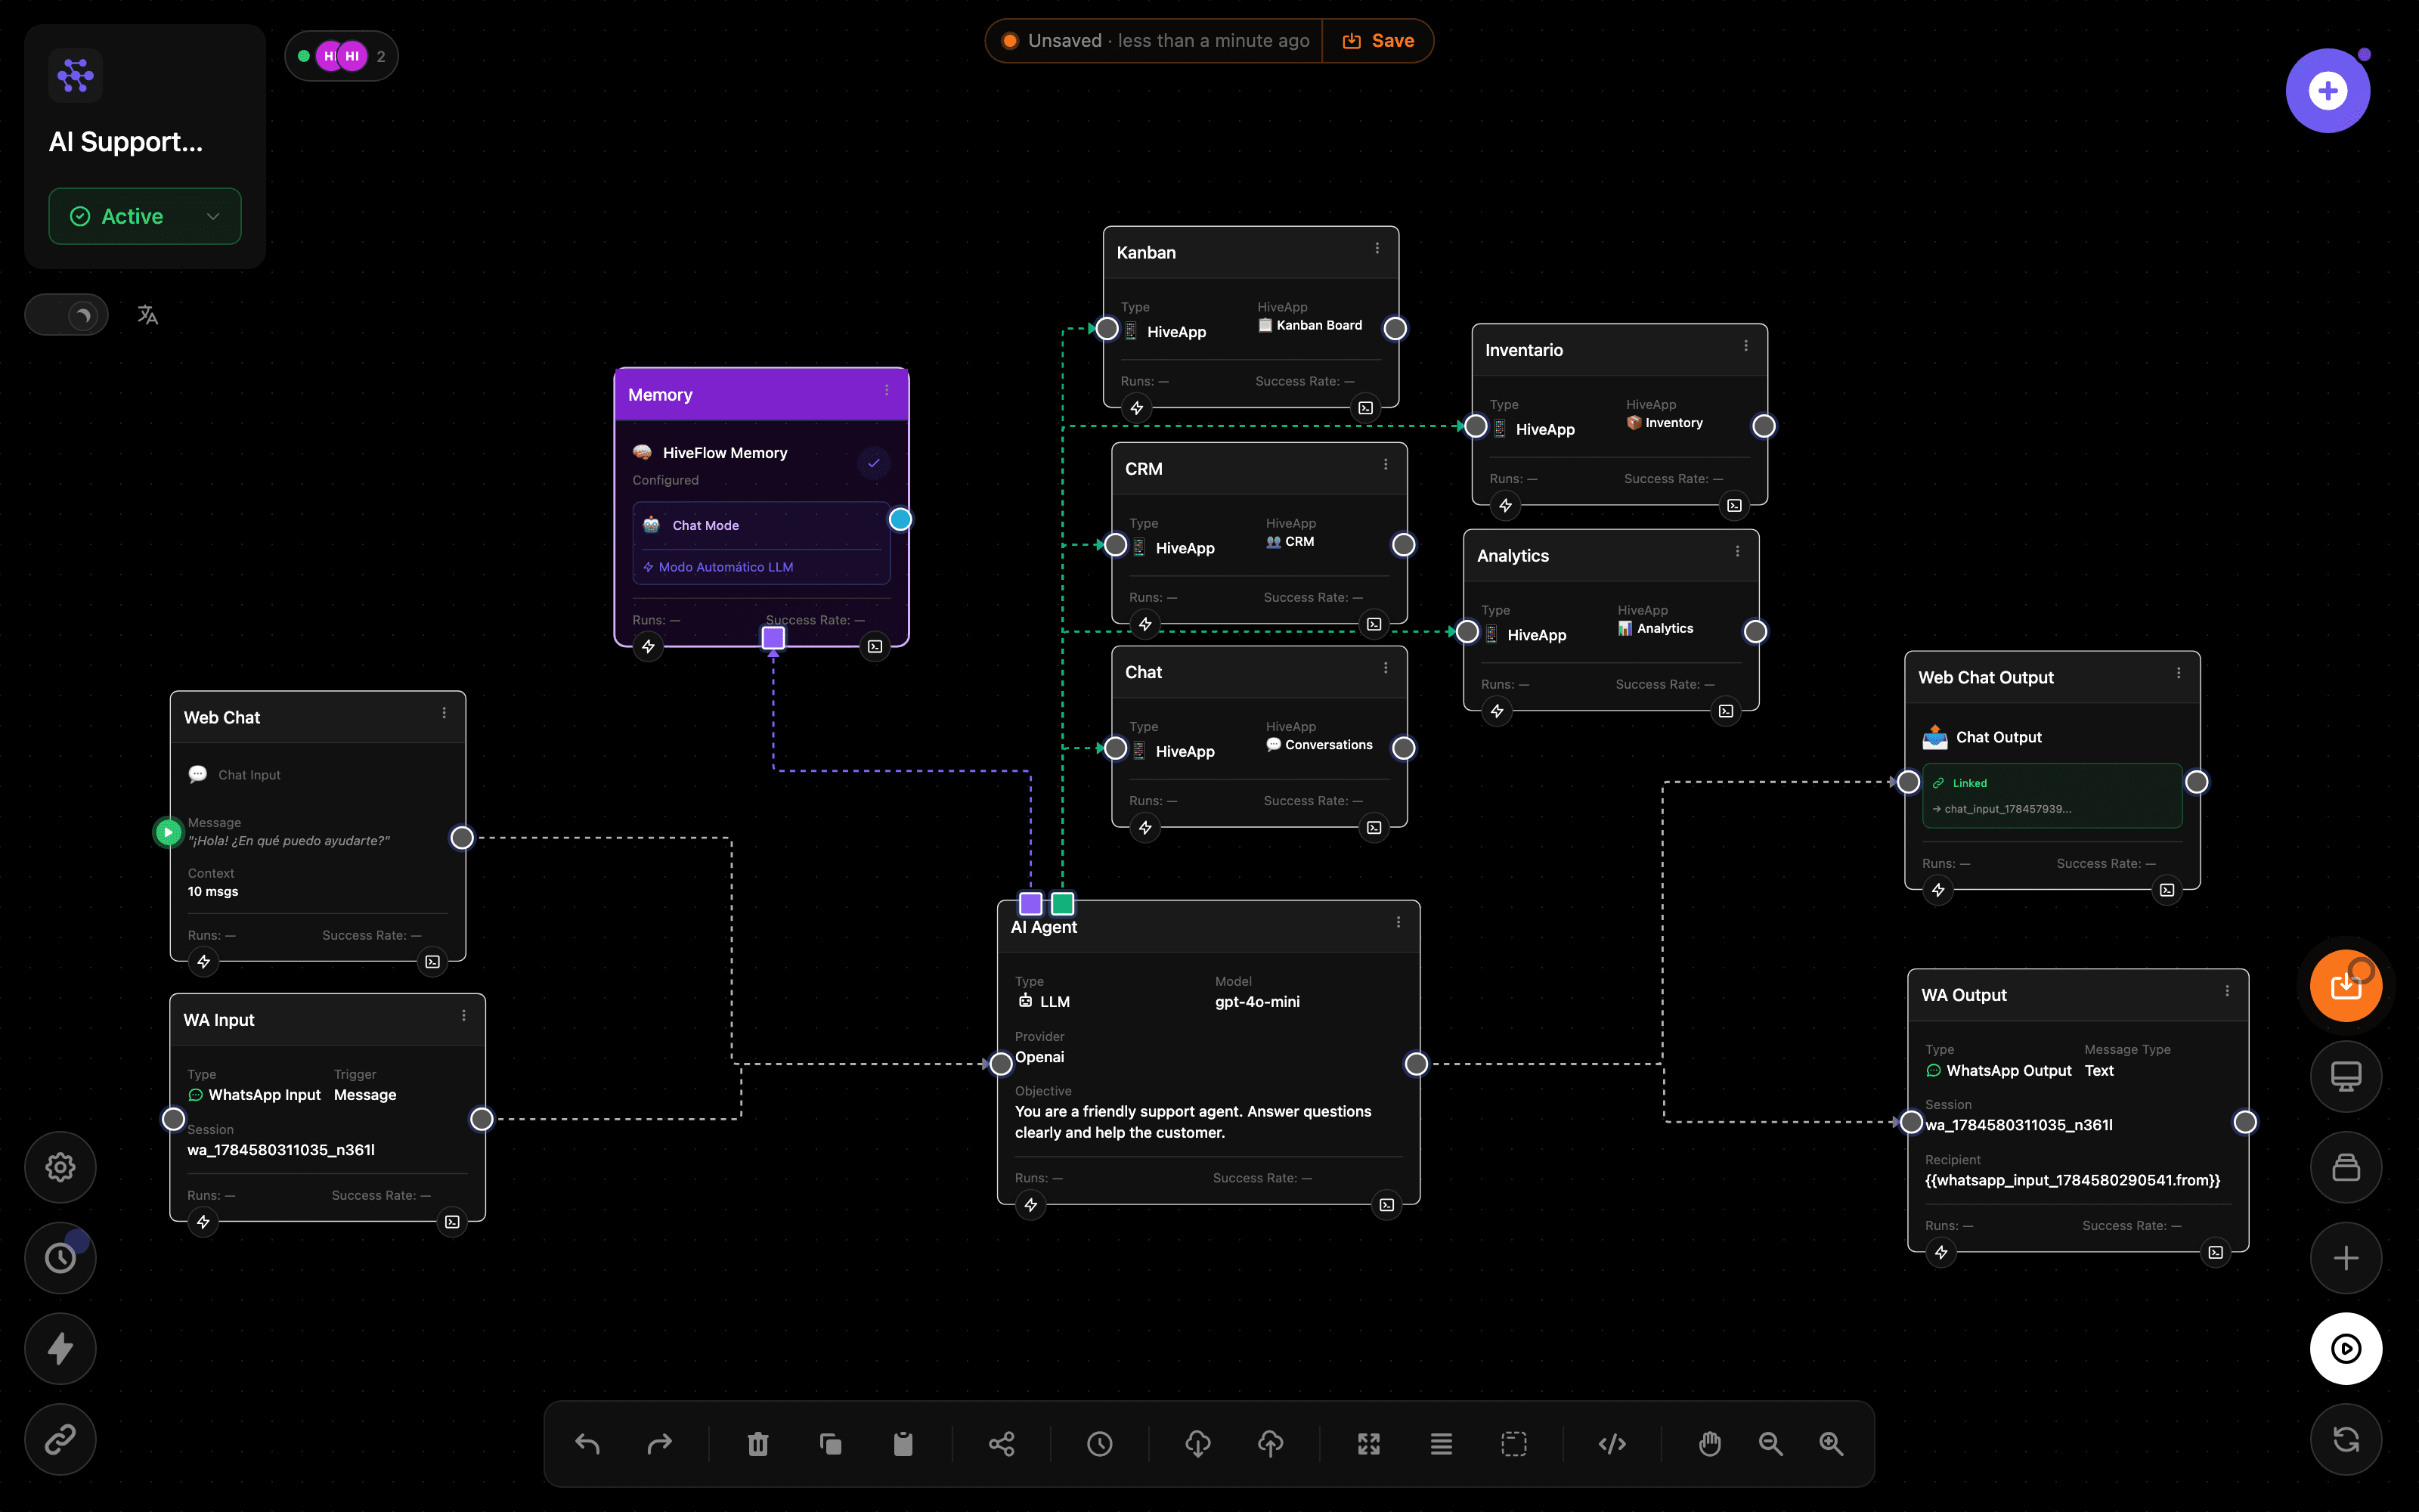2419x1512 pixels.
Task: Click the Save button
Action: [1378, 41]
